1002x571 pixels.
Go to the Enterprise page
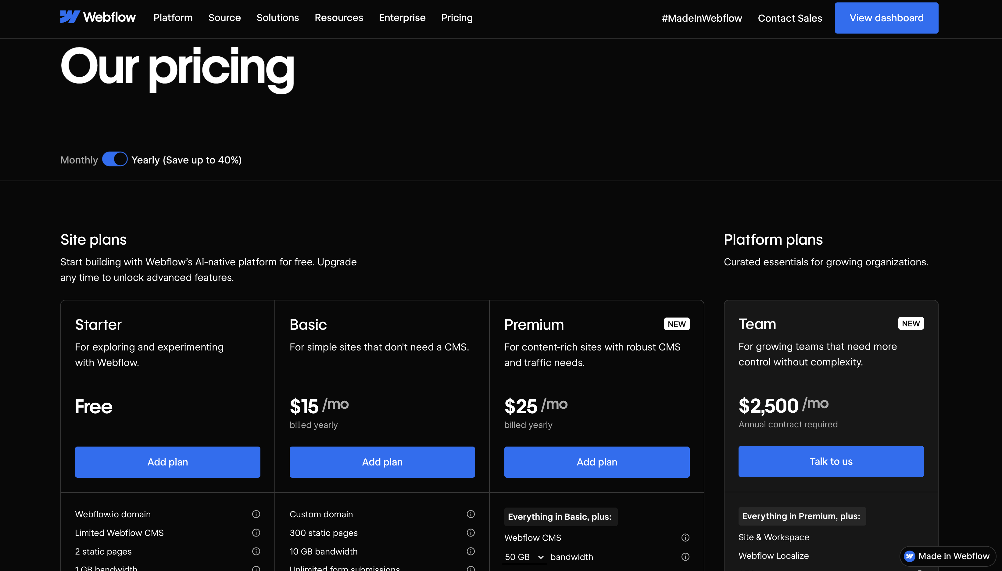coord(402,18)
